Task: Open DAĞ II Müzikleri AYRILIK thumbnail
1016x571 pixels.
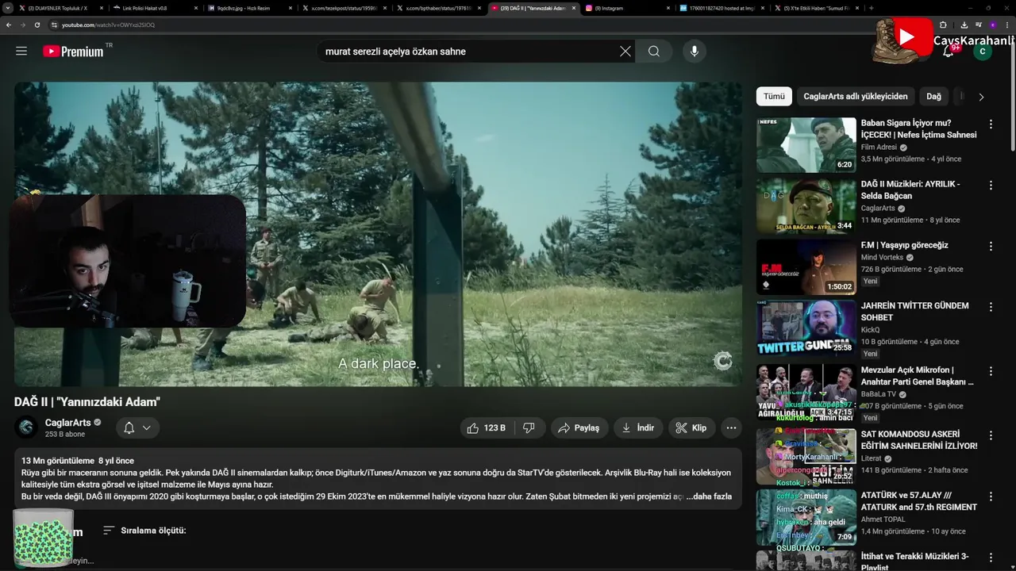Action: pyautogui.click(x=806, y=205)
